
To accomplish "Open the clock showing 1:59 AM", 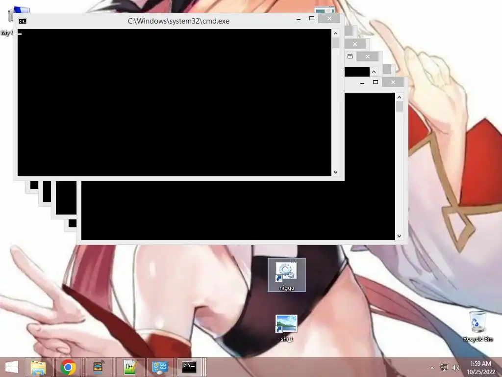I will point(480,367).
